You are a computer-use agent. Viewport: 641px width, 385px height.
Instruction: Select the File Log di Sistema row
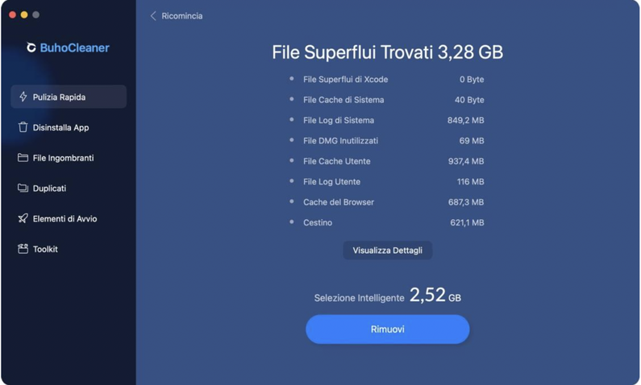pos(387,120)
